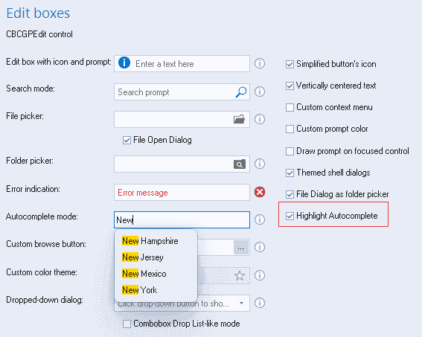Click the star icon in Custom color theme box

pos(239,276)
